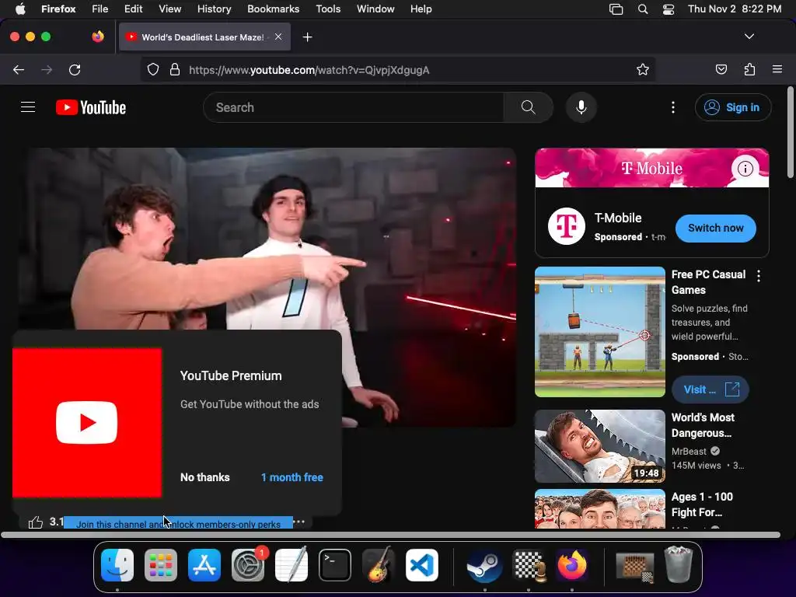The width and height of the screenshot is (796, 597).
Task: Open the Edit menu
Action: tap(134, 9)
